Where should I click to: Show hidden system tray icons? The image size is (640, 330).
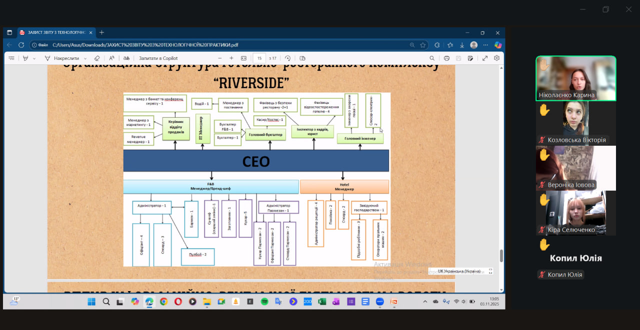tap(425, 302)
